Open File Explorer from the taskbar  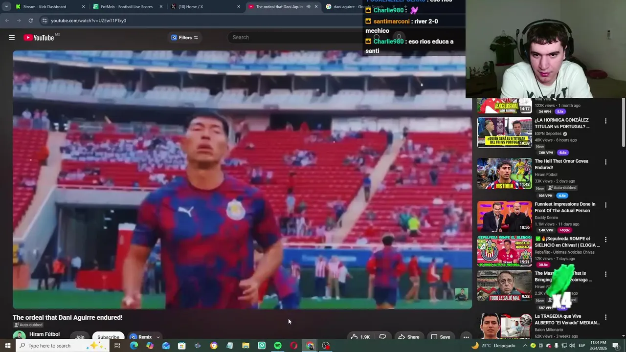click(246, 346)
